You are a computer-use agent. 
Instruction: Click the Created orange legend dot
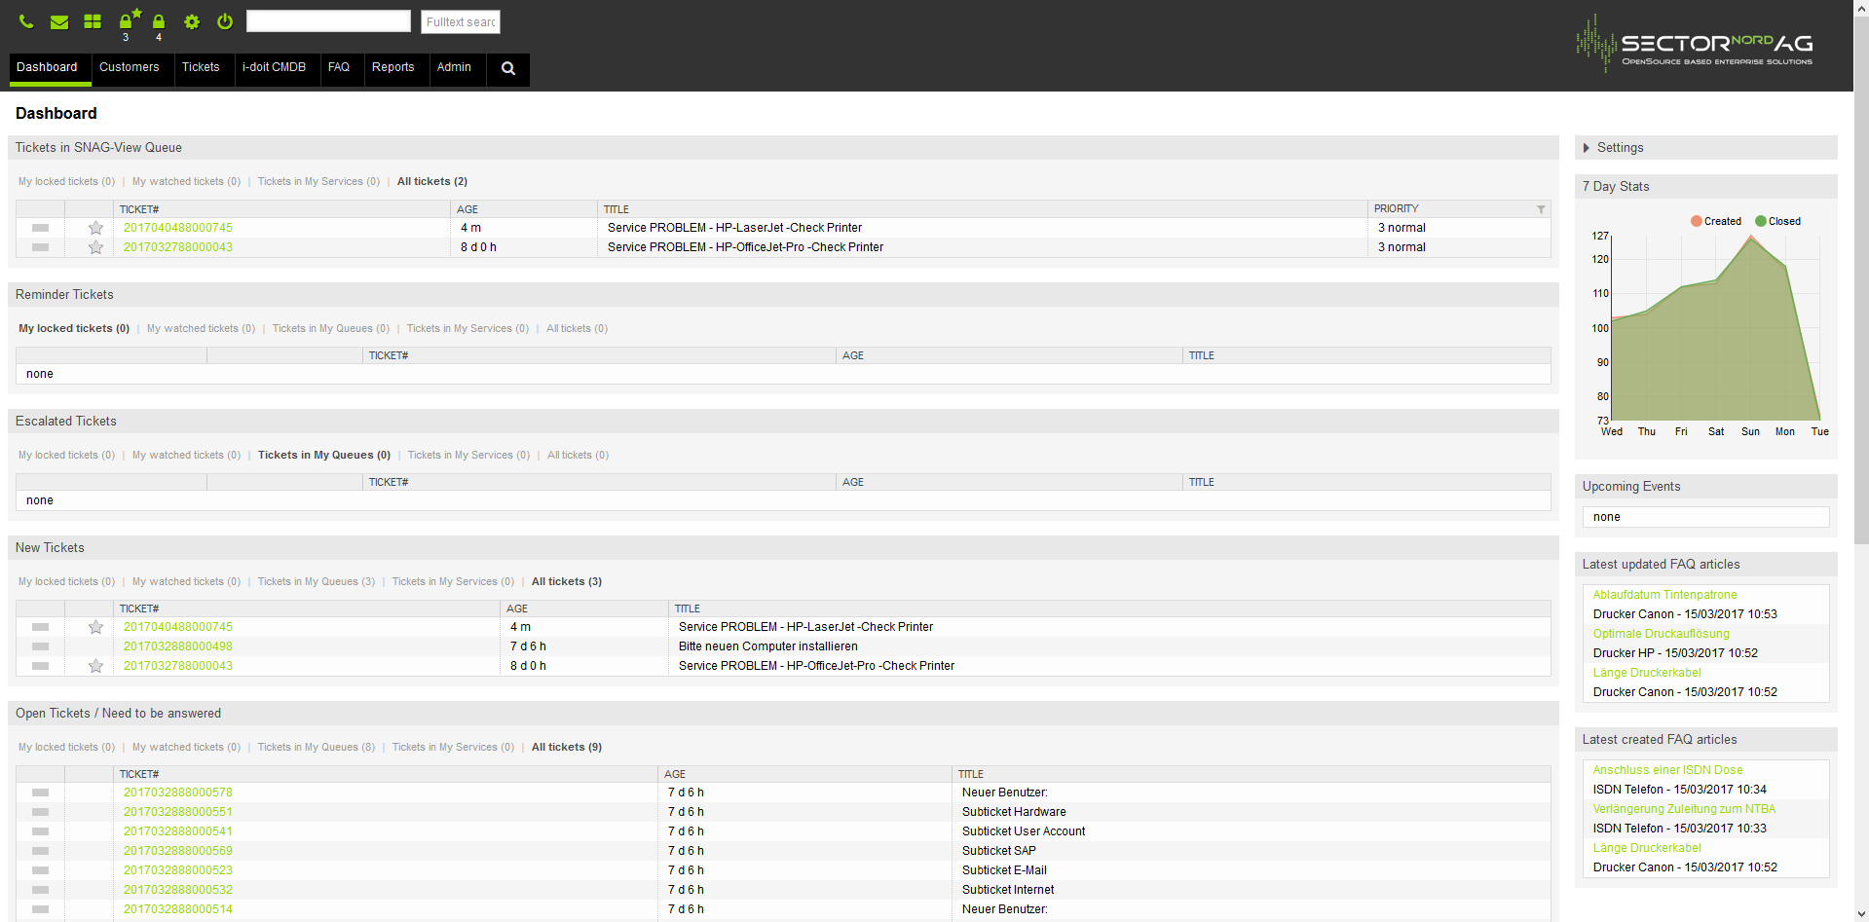pos(1696,221)
